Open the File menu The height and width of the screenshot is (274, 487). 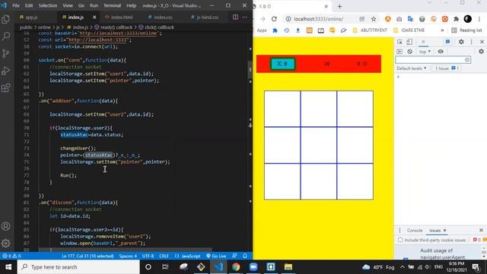(x=16, y=5)
